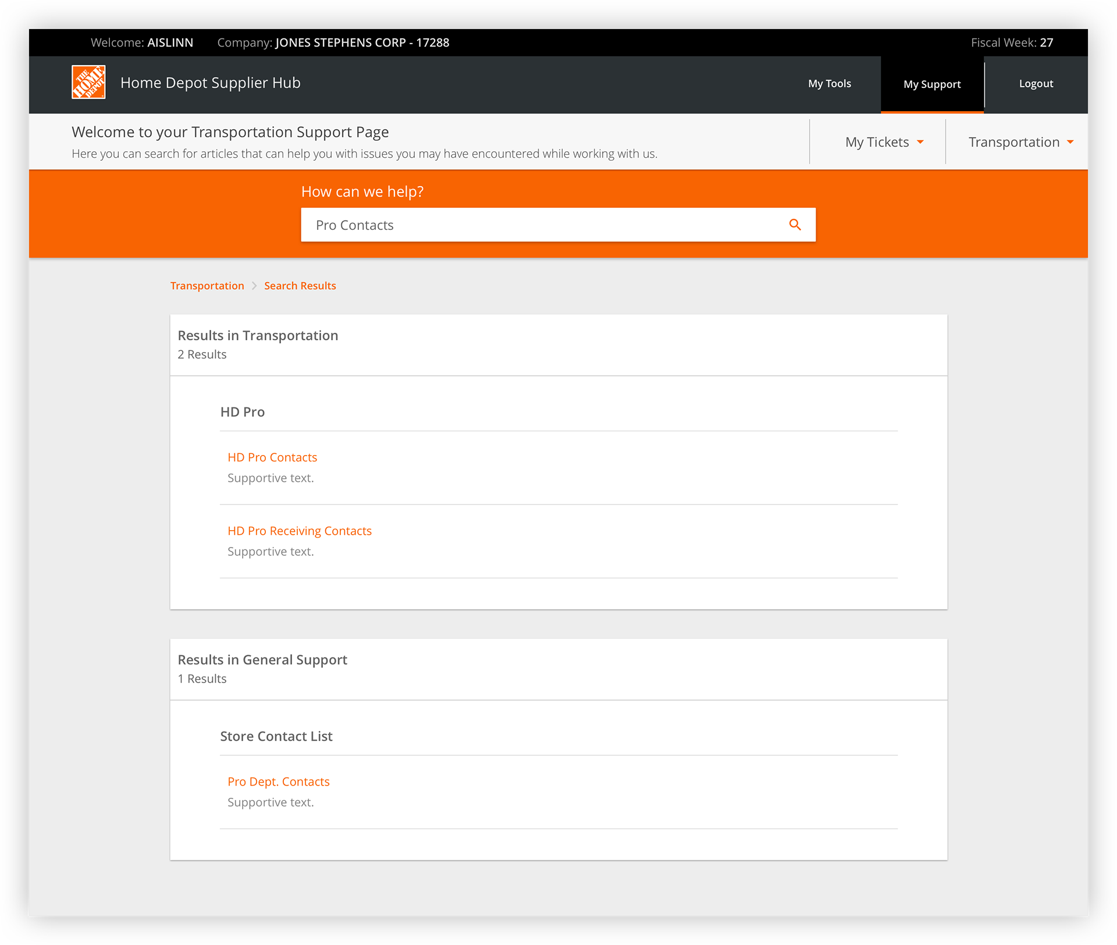Click Fiscal Week: 27 in top bar
Viewport: 1117px width, 945px height.
coord(1012,42)
